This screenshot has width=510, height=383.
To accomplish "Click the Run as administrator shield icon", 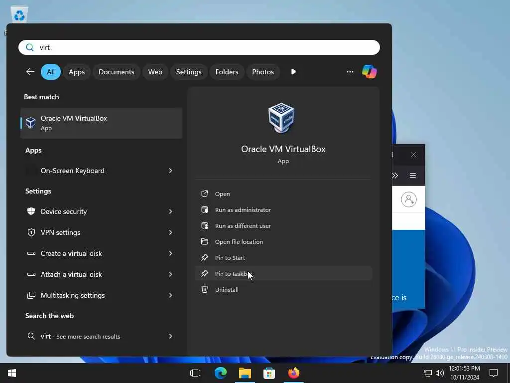I will (x=205, y=209).
